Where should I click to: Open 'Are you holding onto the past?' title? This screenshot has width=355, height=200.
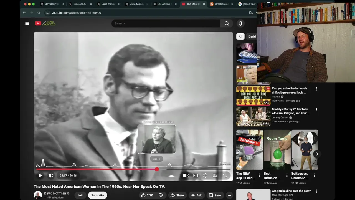click(x=291, y=191)
